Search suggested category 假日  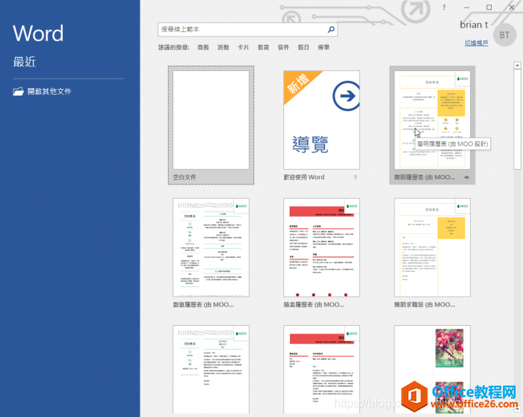tap(303, 47)
